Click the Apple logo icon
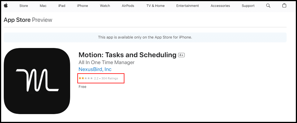The height and width of the screenshot is (123, 297). coord(6,5)
